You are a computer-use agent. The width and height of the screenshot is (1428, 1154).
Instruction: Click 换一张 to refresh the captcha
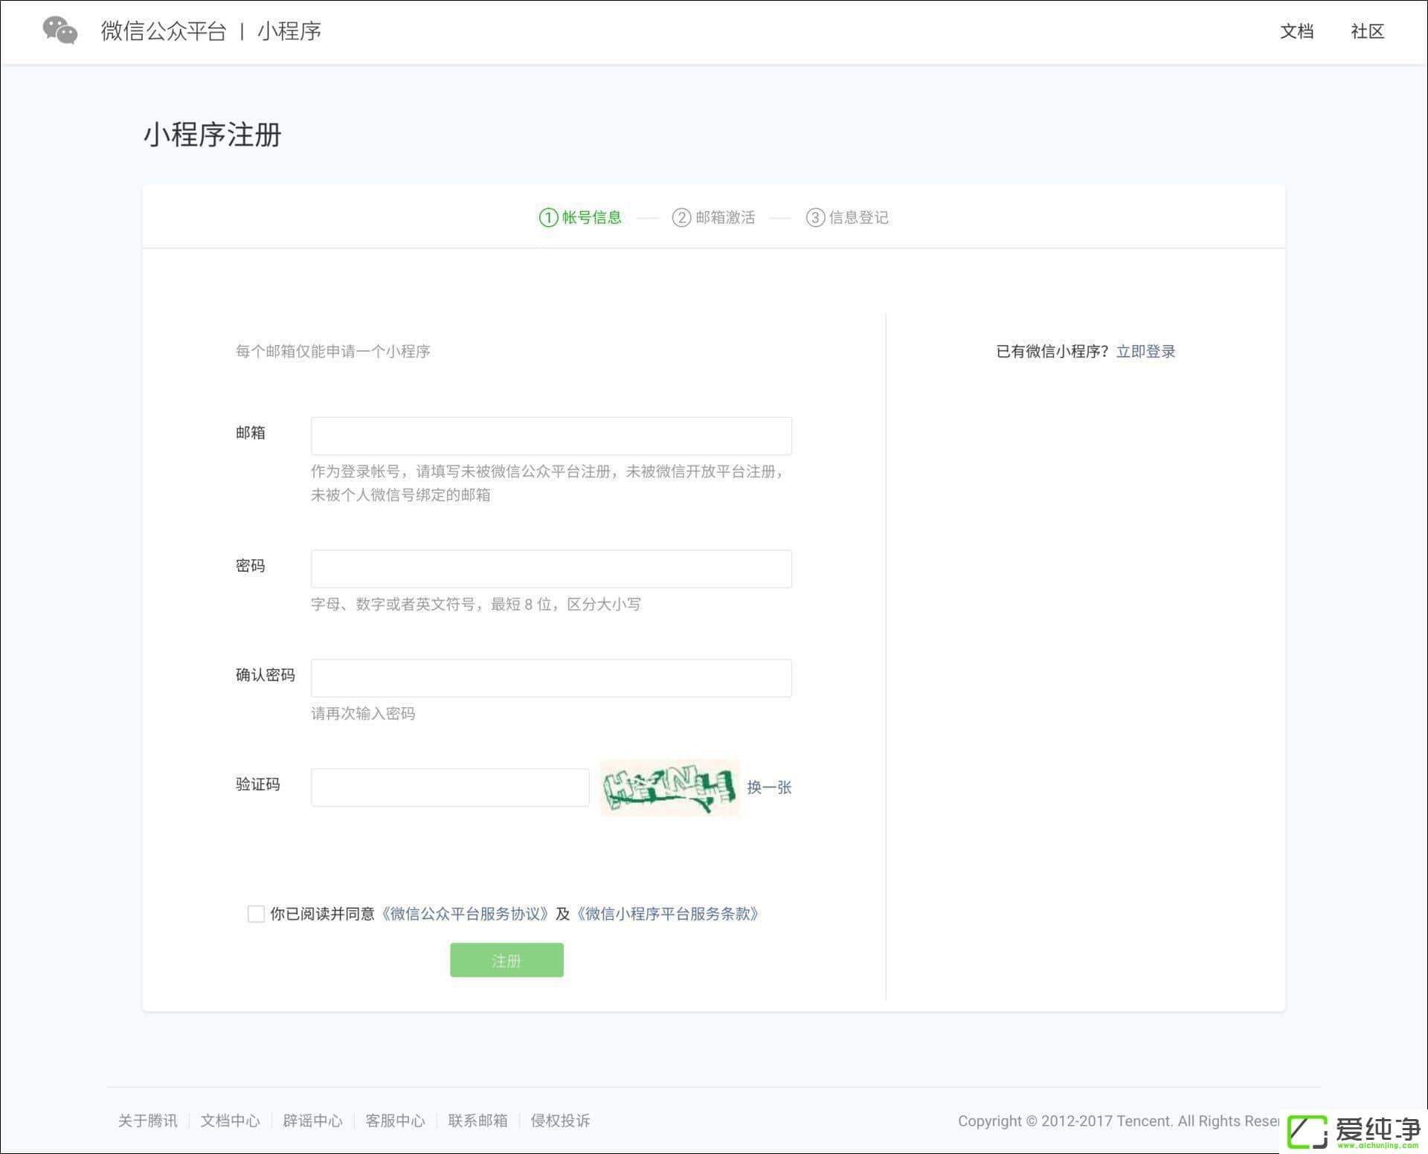769,787
